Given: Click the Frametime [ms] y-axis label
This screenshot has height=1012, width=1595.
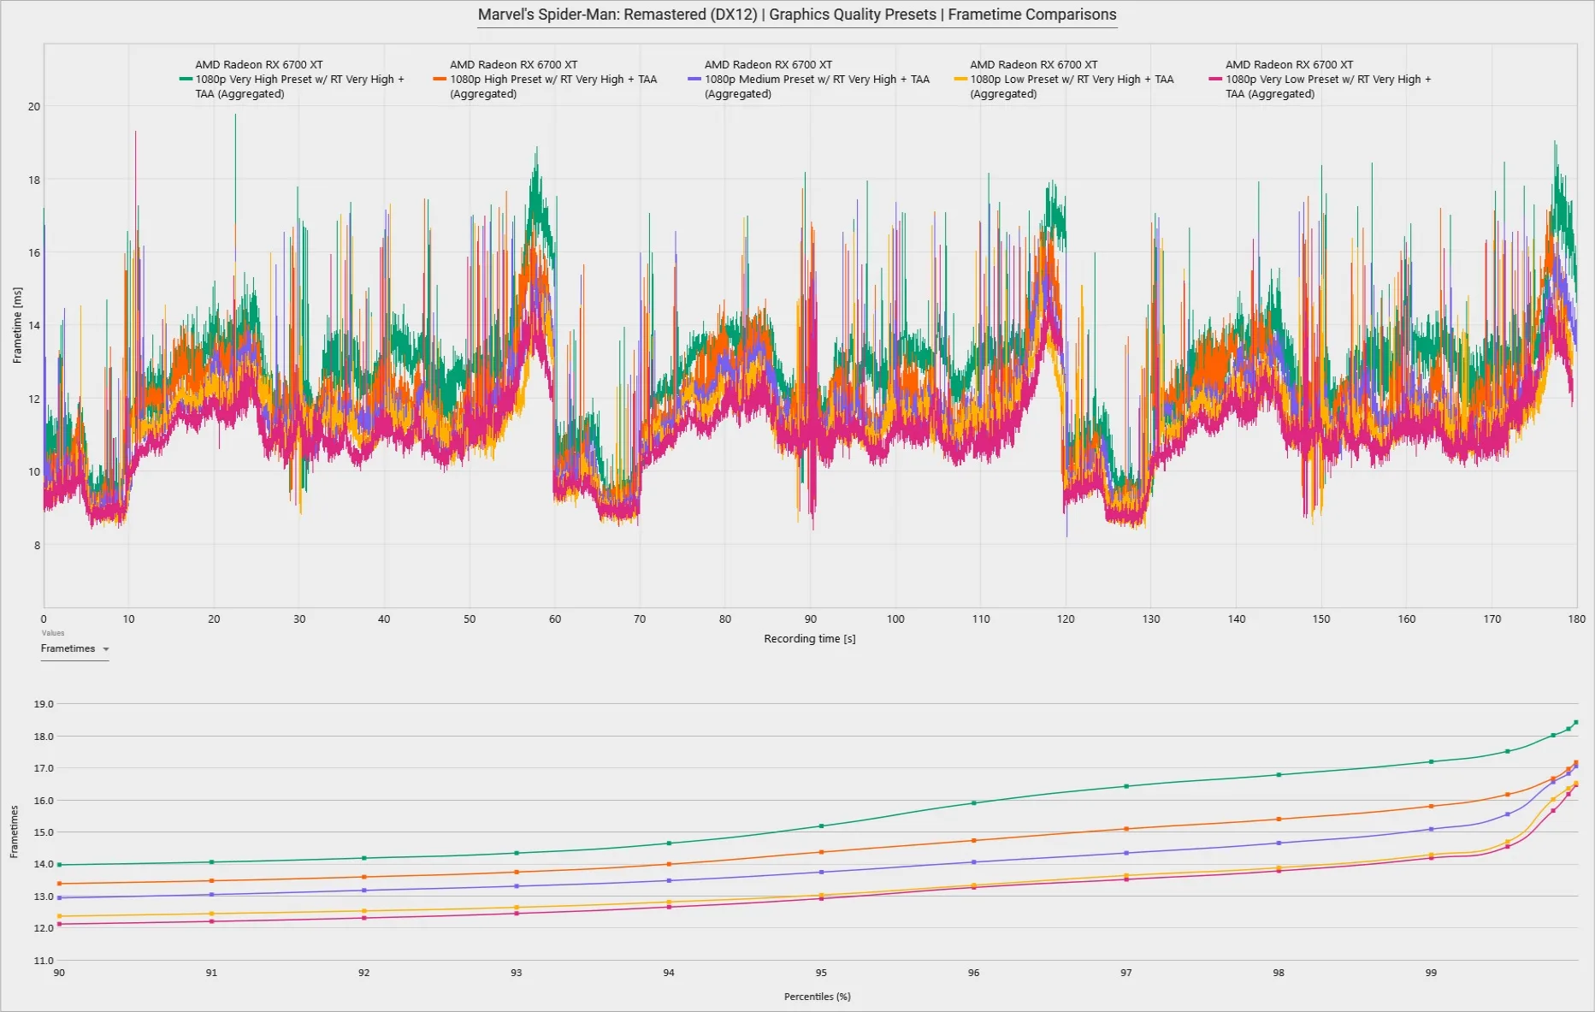Looking at the screenshot, I should pos(17,325).
